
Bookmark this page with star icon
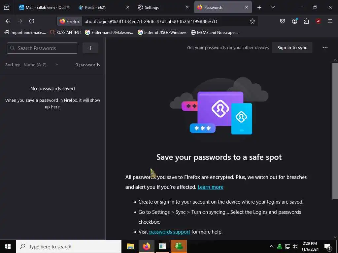point(253,21)
